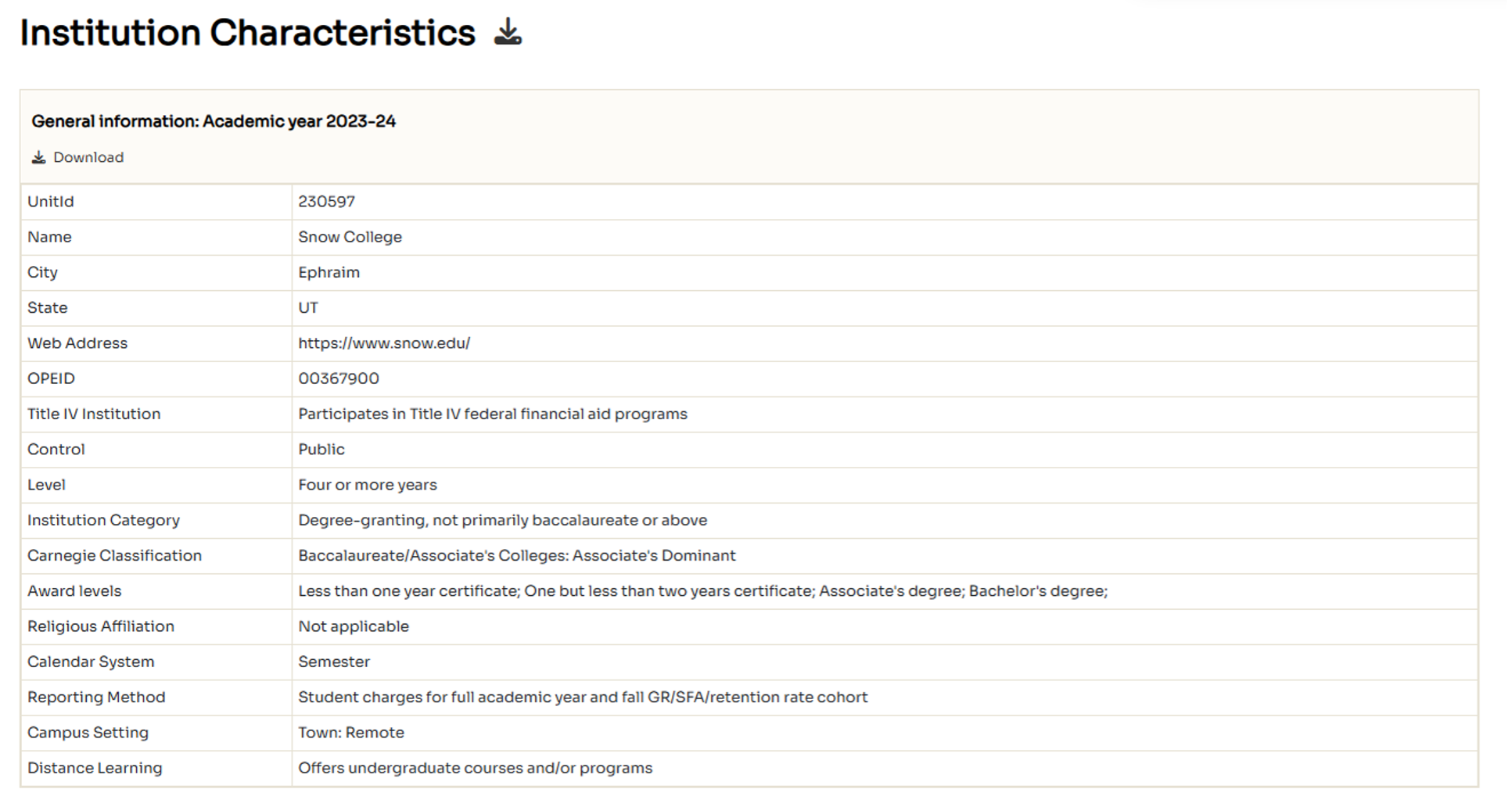Select the OPEID value 00367900
This screenshot has width=1508, height=807.
pyautogui.click(x=339, y=378)
